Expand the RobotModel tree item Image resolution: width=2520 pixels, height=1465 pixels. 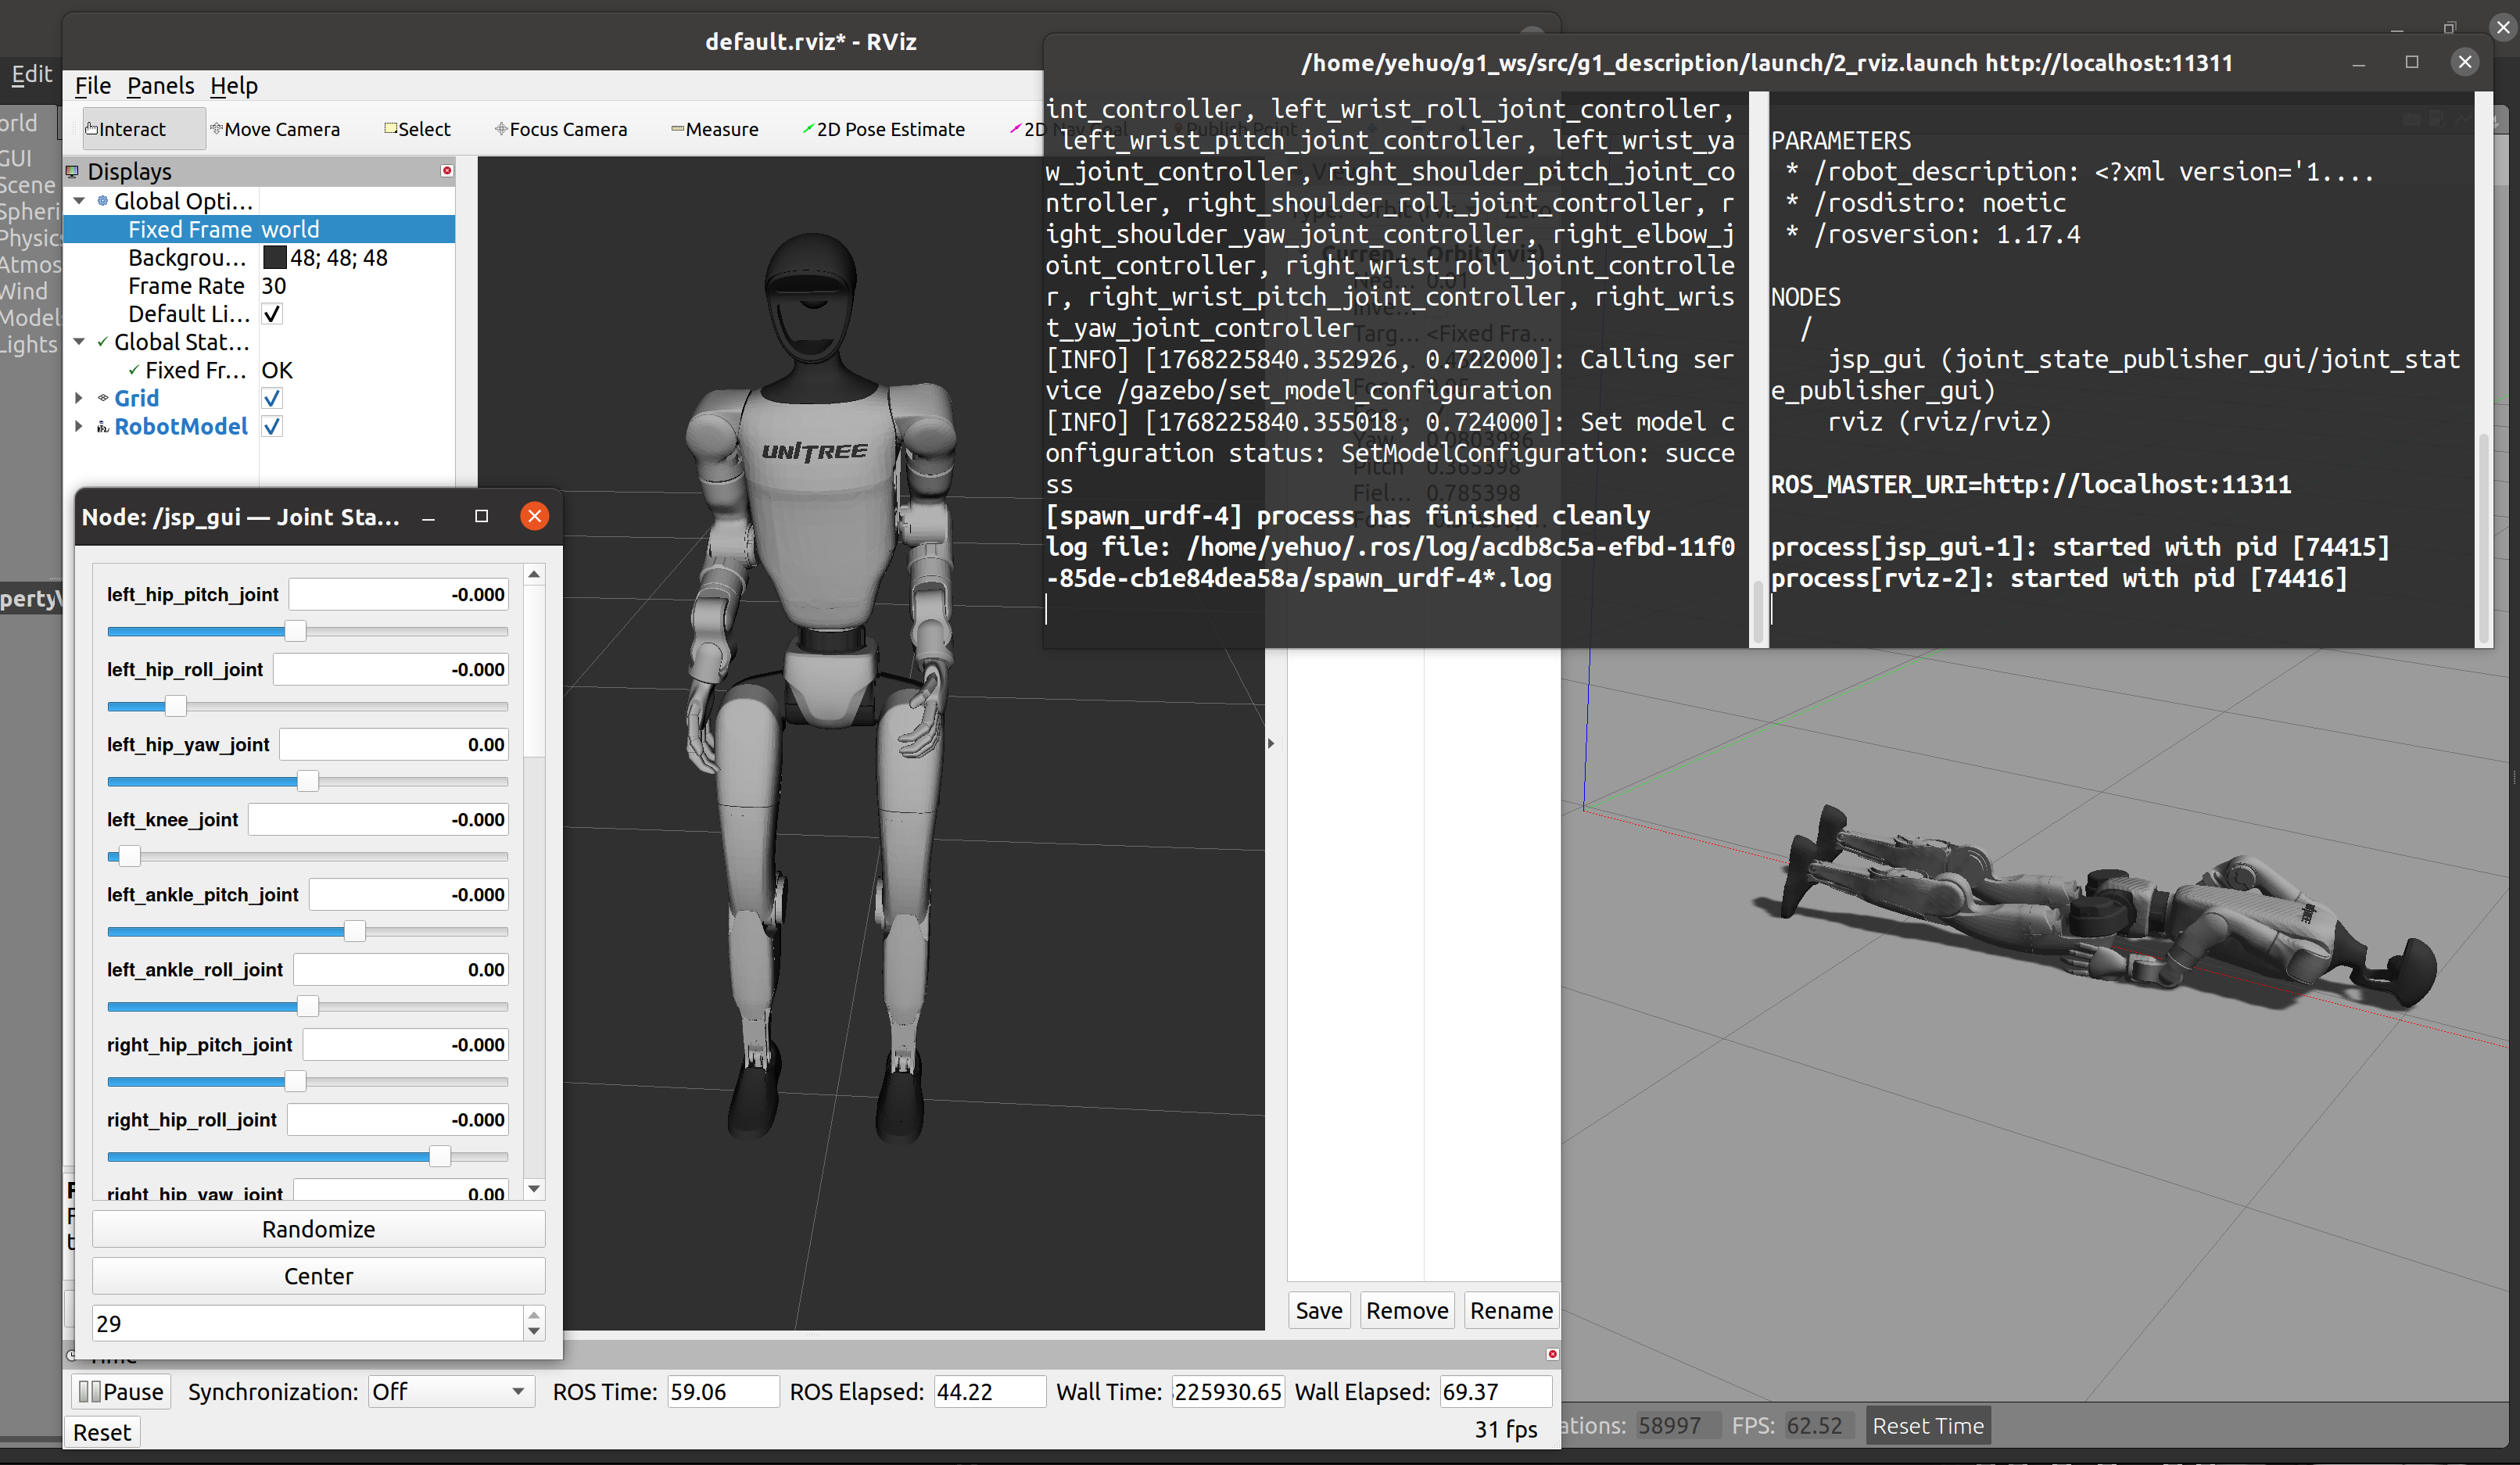(79, 426)
